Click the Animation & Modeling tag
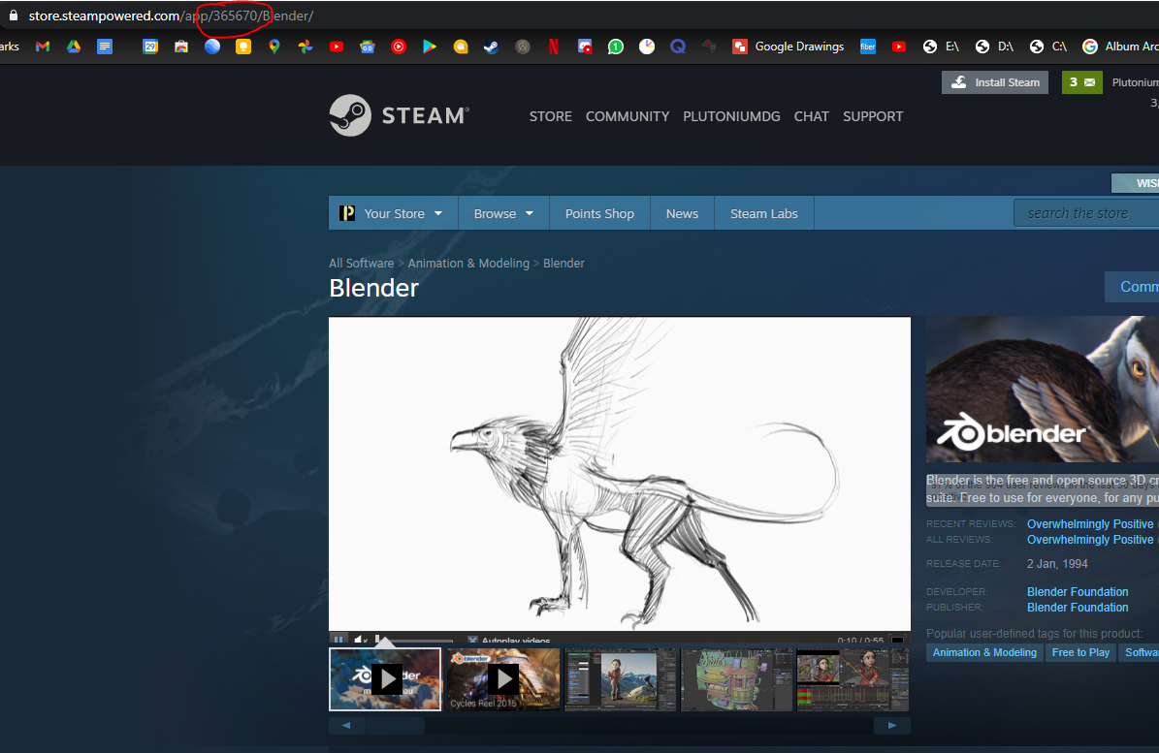1159x753 pixels. pos(984,652)
